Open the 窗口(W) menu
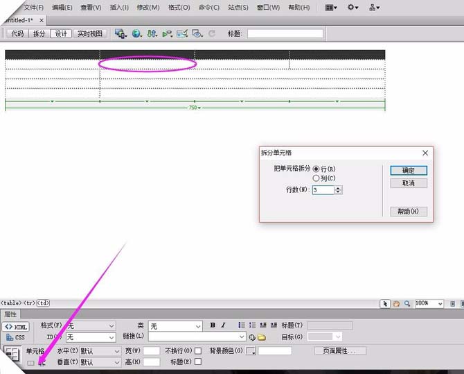 [x=268, y=8]
